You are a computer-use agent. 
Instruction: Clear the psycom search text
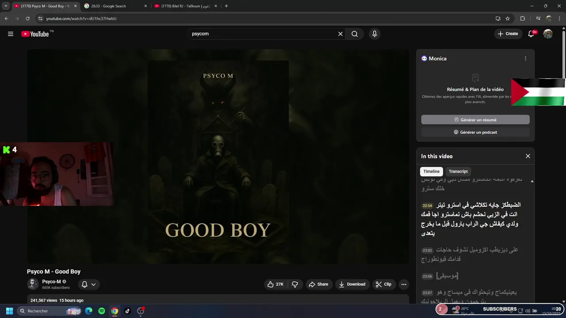pos(340,34)
